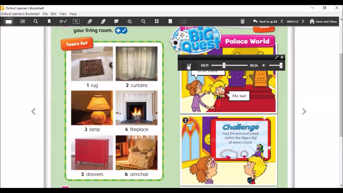The image size is (343, 193).
Task: Click the Palace World heading
Action: [x=247, y=41]
